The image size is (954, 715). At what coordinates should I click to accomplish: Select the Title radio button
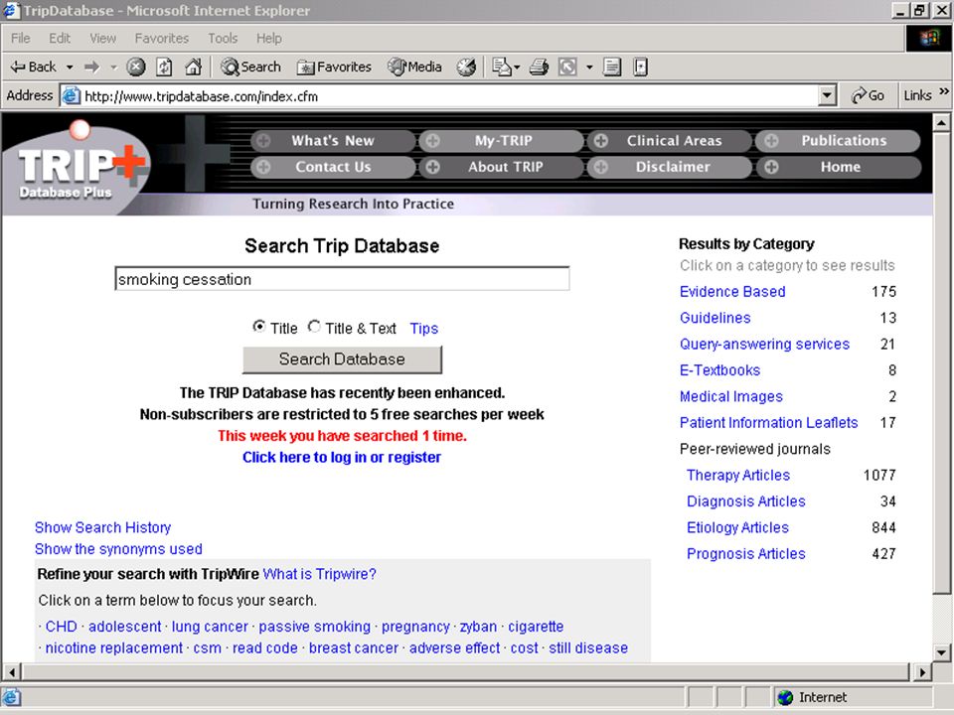pos(259,327)
